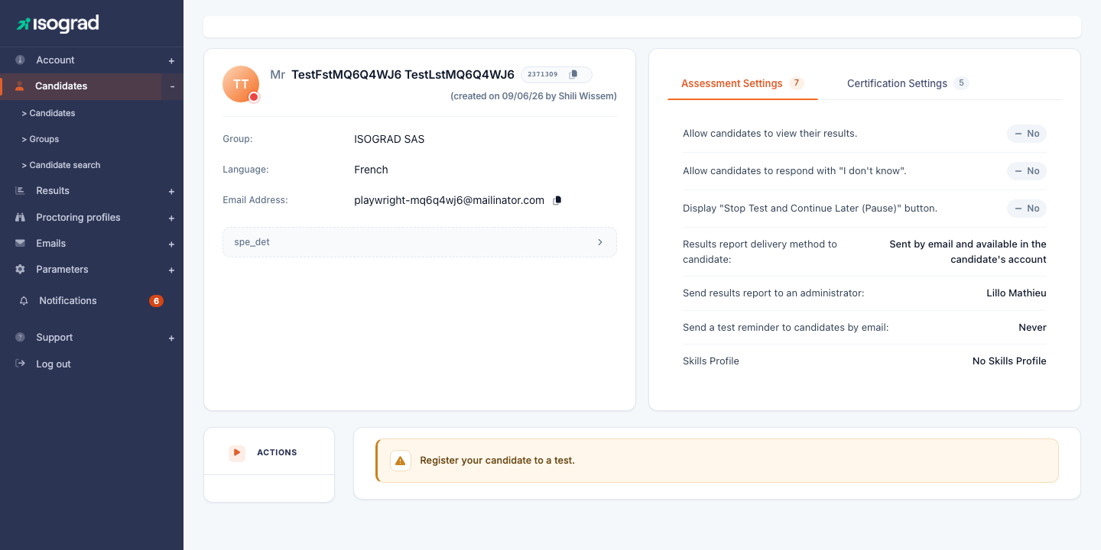
Task: Click the Parameters gear icon
Action: 20,269
